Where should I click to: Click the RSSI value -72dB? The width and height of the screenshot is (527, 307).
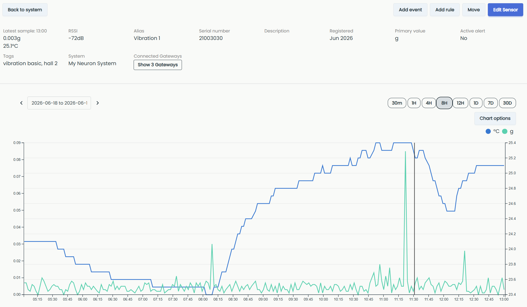coord(76,38)
